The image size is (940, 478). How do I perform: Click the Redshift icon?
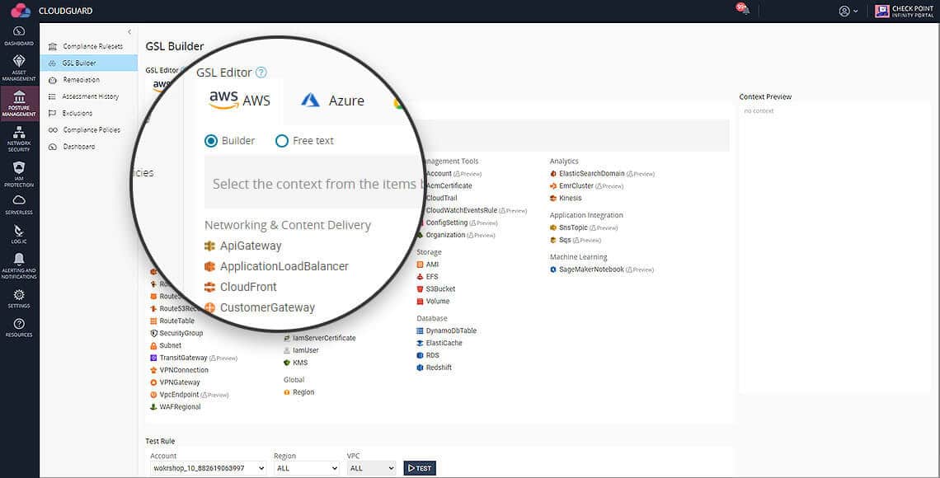coord(421,368)
